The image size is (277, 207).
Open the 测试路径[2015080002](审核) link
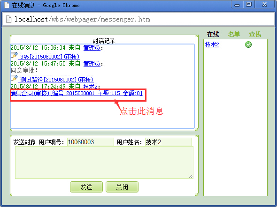click(56, 80)
